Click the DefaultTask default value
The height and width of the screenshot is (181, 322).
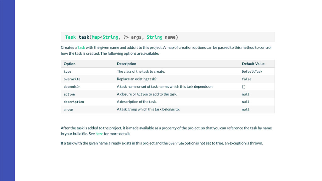coord(252,72)
